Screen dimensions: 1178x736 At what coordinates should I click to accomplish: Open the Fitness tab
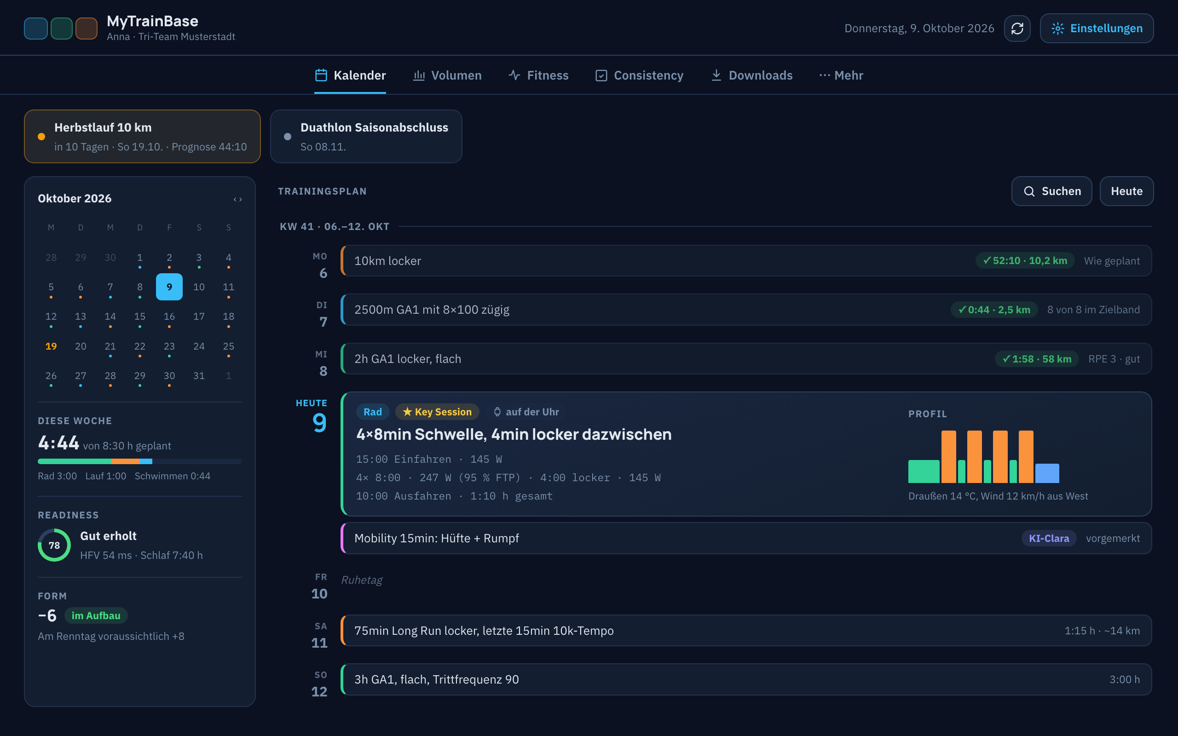pos(538,75)
